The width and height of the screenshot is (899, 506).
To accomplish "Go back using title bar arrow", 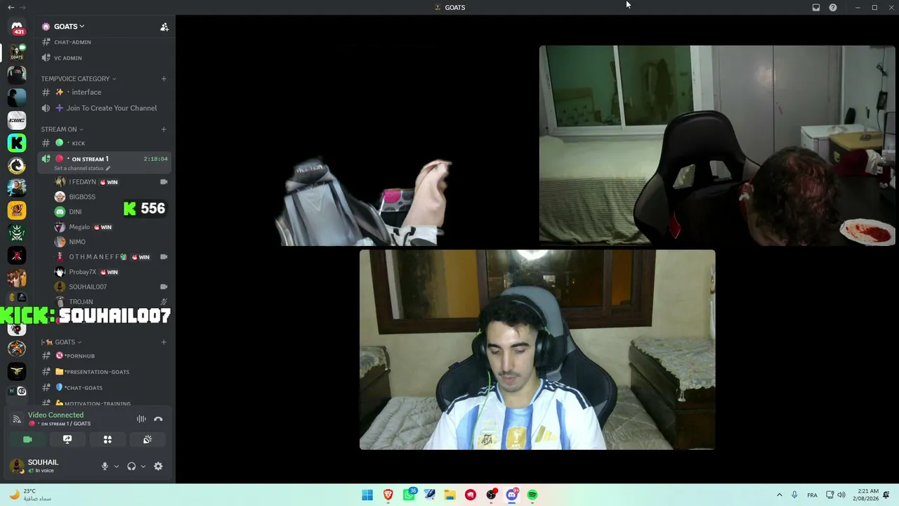I will tap(11, 7).
